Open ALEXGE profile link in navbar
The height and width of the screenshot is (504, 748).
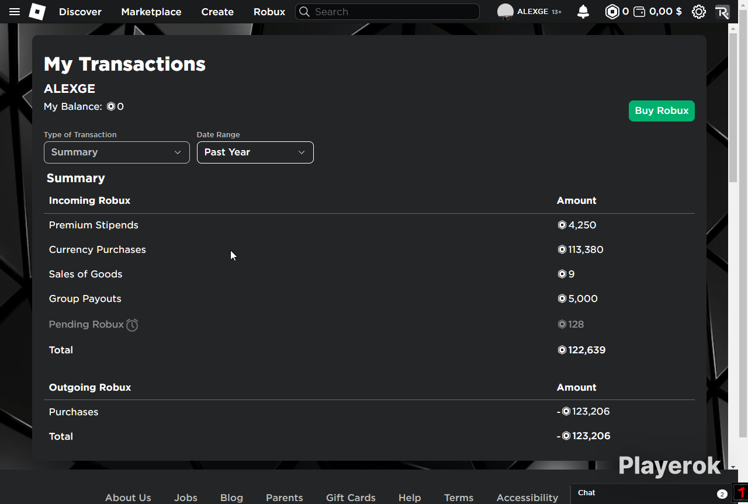click(533, 12)
